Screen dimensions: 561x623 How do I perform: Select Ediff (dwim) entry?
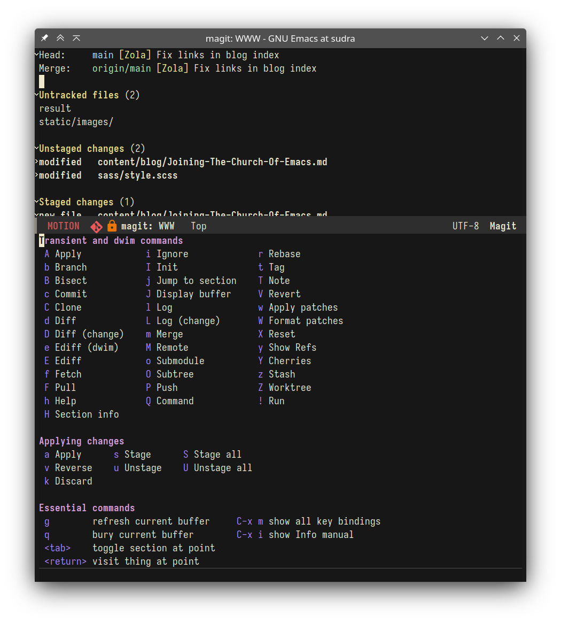pyautogui.click(x=87, y=348)
